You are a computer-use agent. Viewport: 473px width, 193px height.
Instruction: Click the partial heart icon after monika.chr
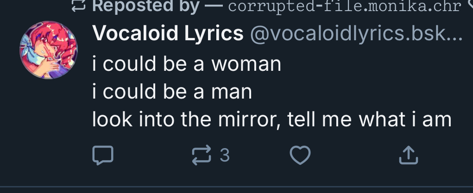click(470, 6)
